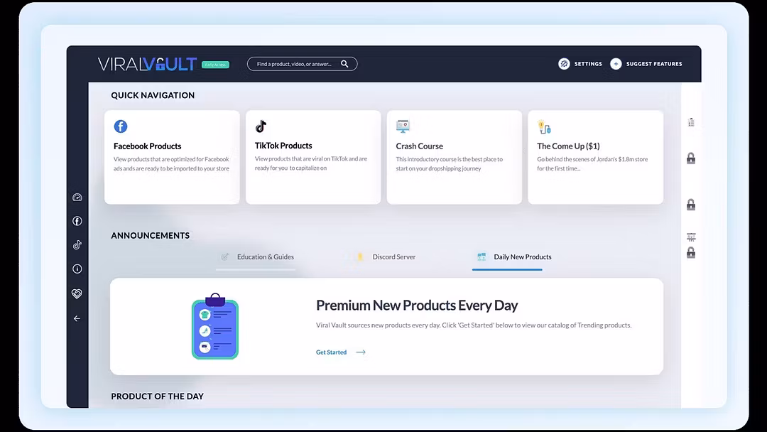Click the Suggest Features button

point(646,63)
